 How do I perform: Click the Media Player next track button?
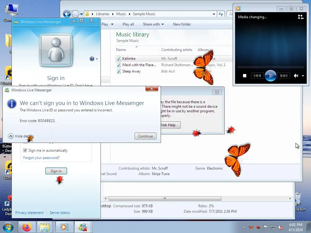point(284,76)
